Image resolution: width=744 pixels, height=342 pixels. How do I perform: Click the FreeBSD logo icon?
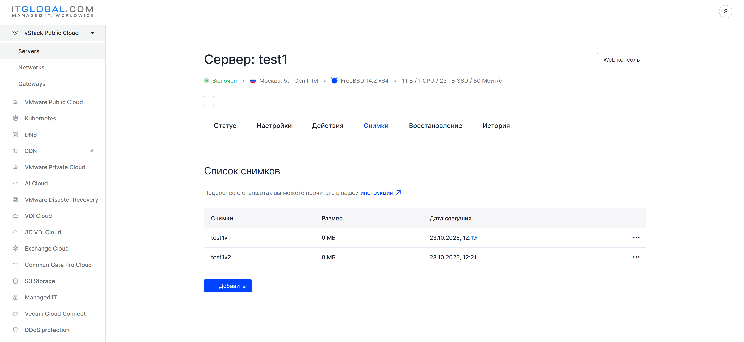(334, 81)
